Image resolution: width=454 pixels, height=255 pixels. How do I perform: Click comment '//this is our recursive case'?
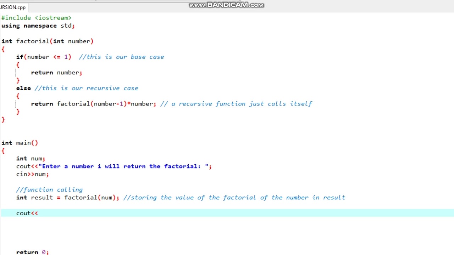[x=87, y=88]
